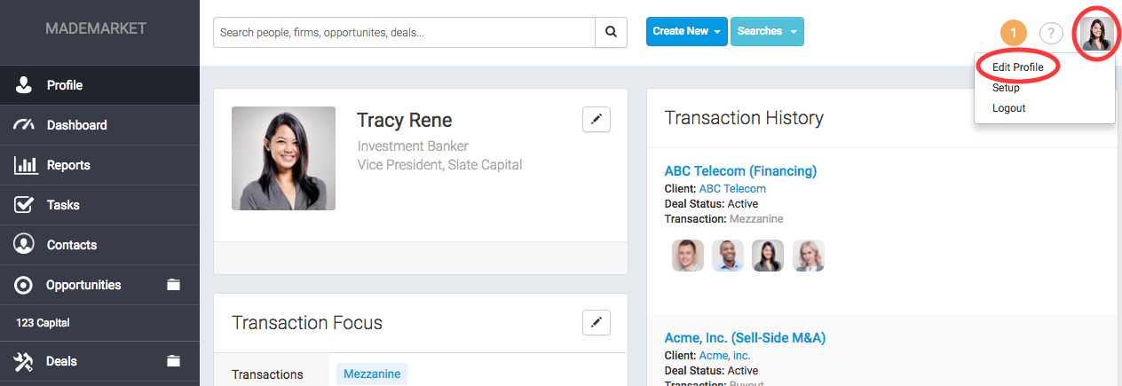Viewport: 1122px width, 386px height.
Task: Click Tracy Rene's large profile photo
Action: pos(283,158)
